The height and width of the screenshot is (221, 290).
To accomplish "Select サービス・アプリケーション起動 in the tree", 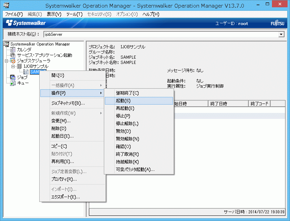I will tap(44, 55).
